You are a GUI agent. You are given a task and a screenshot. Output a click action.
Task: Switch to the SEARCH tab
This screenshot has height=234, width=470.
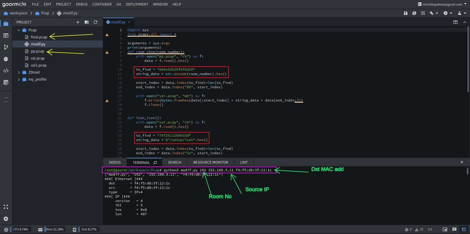point(174,162)
